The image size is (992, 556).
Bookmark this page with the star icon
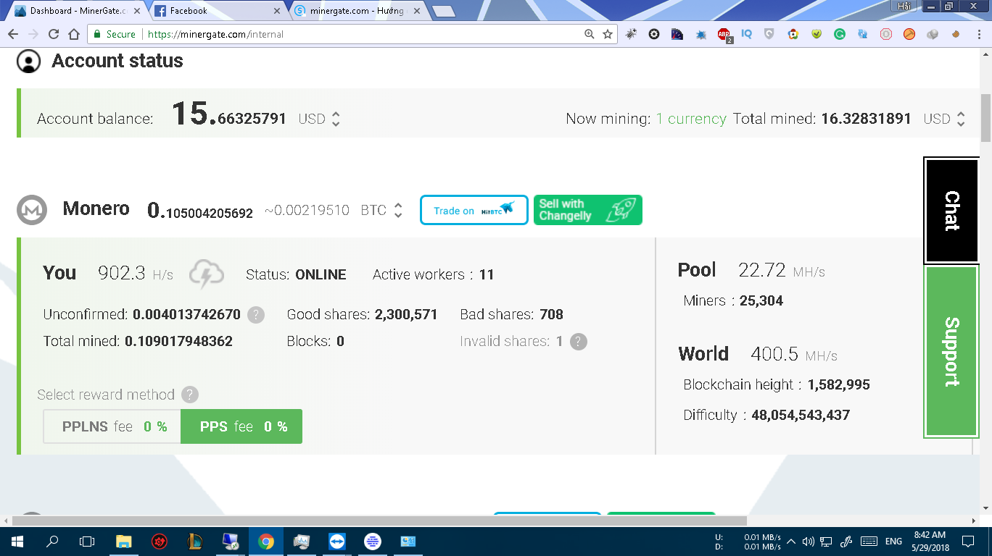click(x=608, y=34)
